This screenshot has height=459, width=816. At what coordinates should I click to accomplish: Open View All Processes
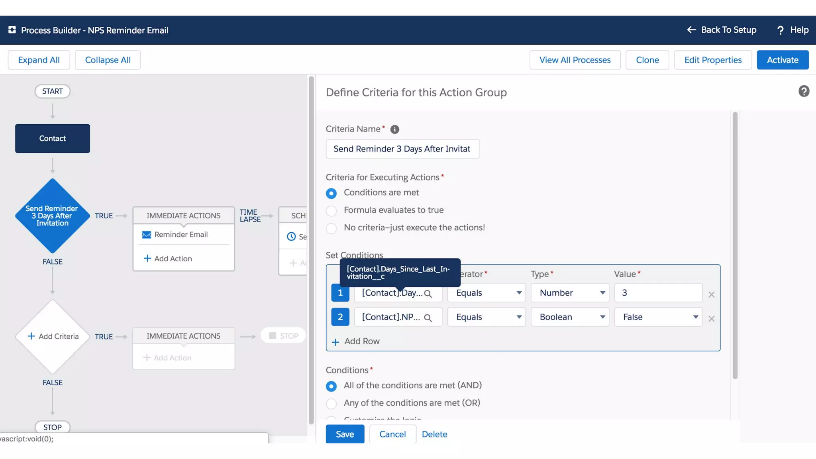click(x=575, y=60)
